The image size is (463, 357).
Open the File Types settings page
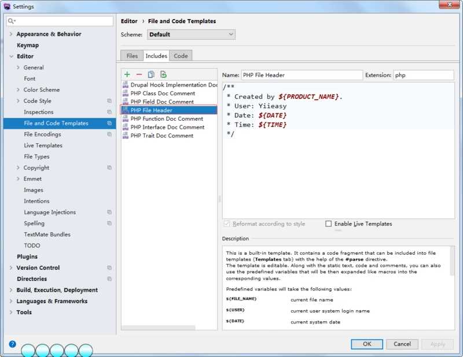click(x=36, y=157)
